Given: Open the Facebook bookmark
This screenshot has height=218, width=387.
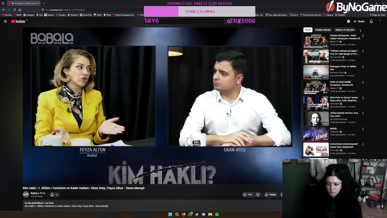Looking at the screenshot, I should [73, 15].
